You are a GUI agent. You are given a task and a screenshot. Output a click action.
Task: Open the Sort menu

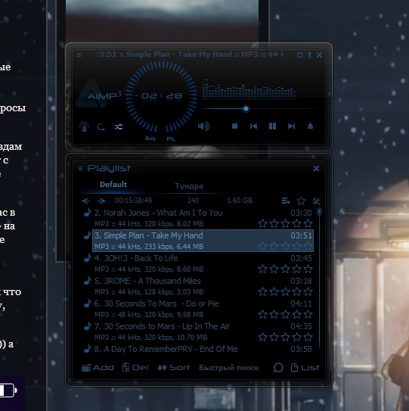tap(173, 368)
